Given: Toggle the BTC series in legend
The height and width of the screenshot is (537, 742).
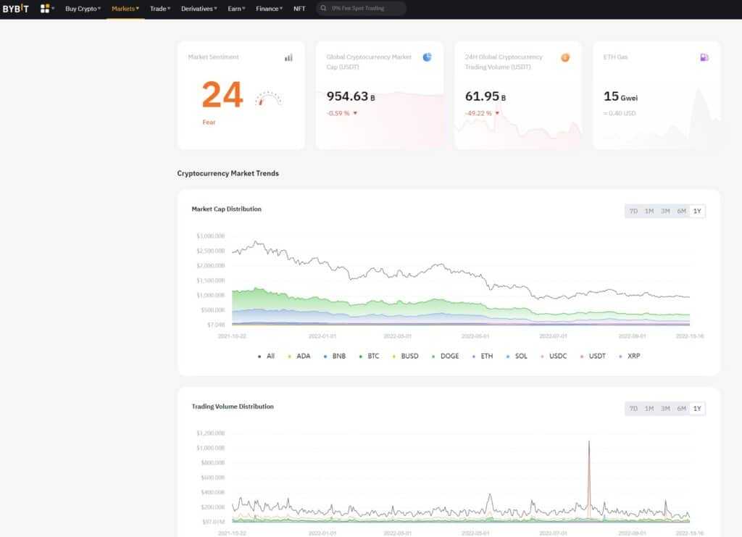Looking at the screenshot, I should tap(369, 356).
